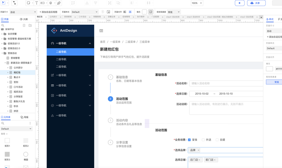This screenshot has width=282, height=168.
Task: Click the 共享 share button
Action: [x=256, y=3]
